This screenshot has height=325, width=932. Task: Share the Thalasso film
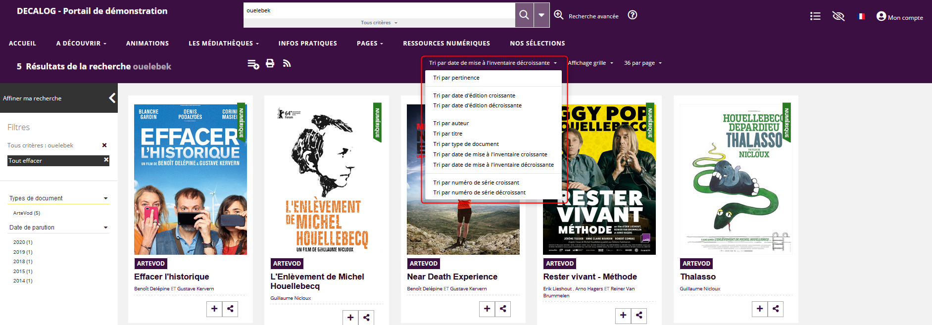776,309
